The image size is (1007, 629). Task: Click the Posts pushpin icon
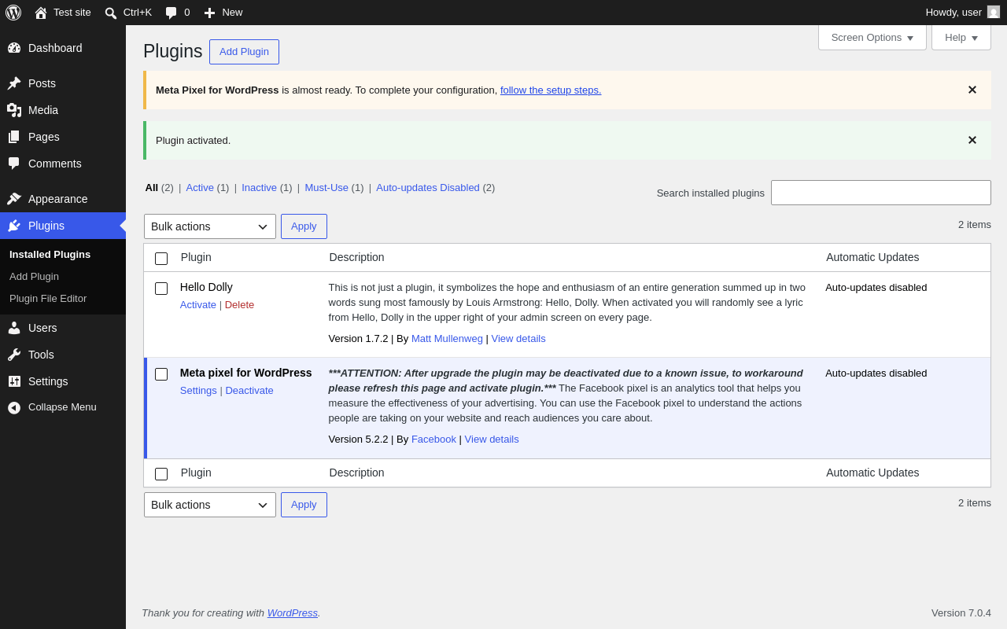point(14,83)
